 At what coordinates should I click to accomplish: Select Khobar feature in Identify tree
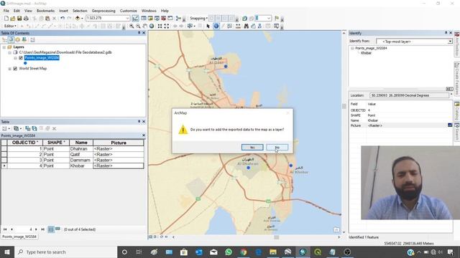[x=366, y=53]
